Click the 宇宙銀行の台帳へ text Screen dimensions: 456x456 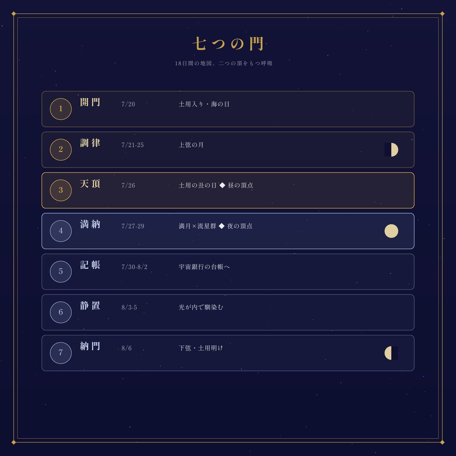[x=204, y=267]
